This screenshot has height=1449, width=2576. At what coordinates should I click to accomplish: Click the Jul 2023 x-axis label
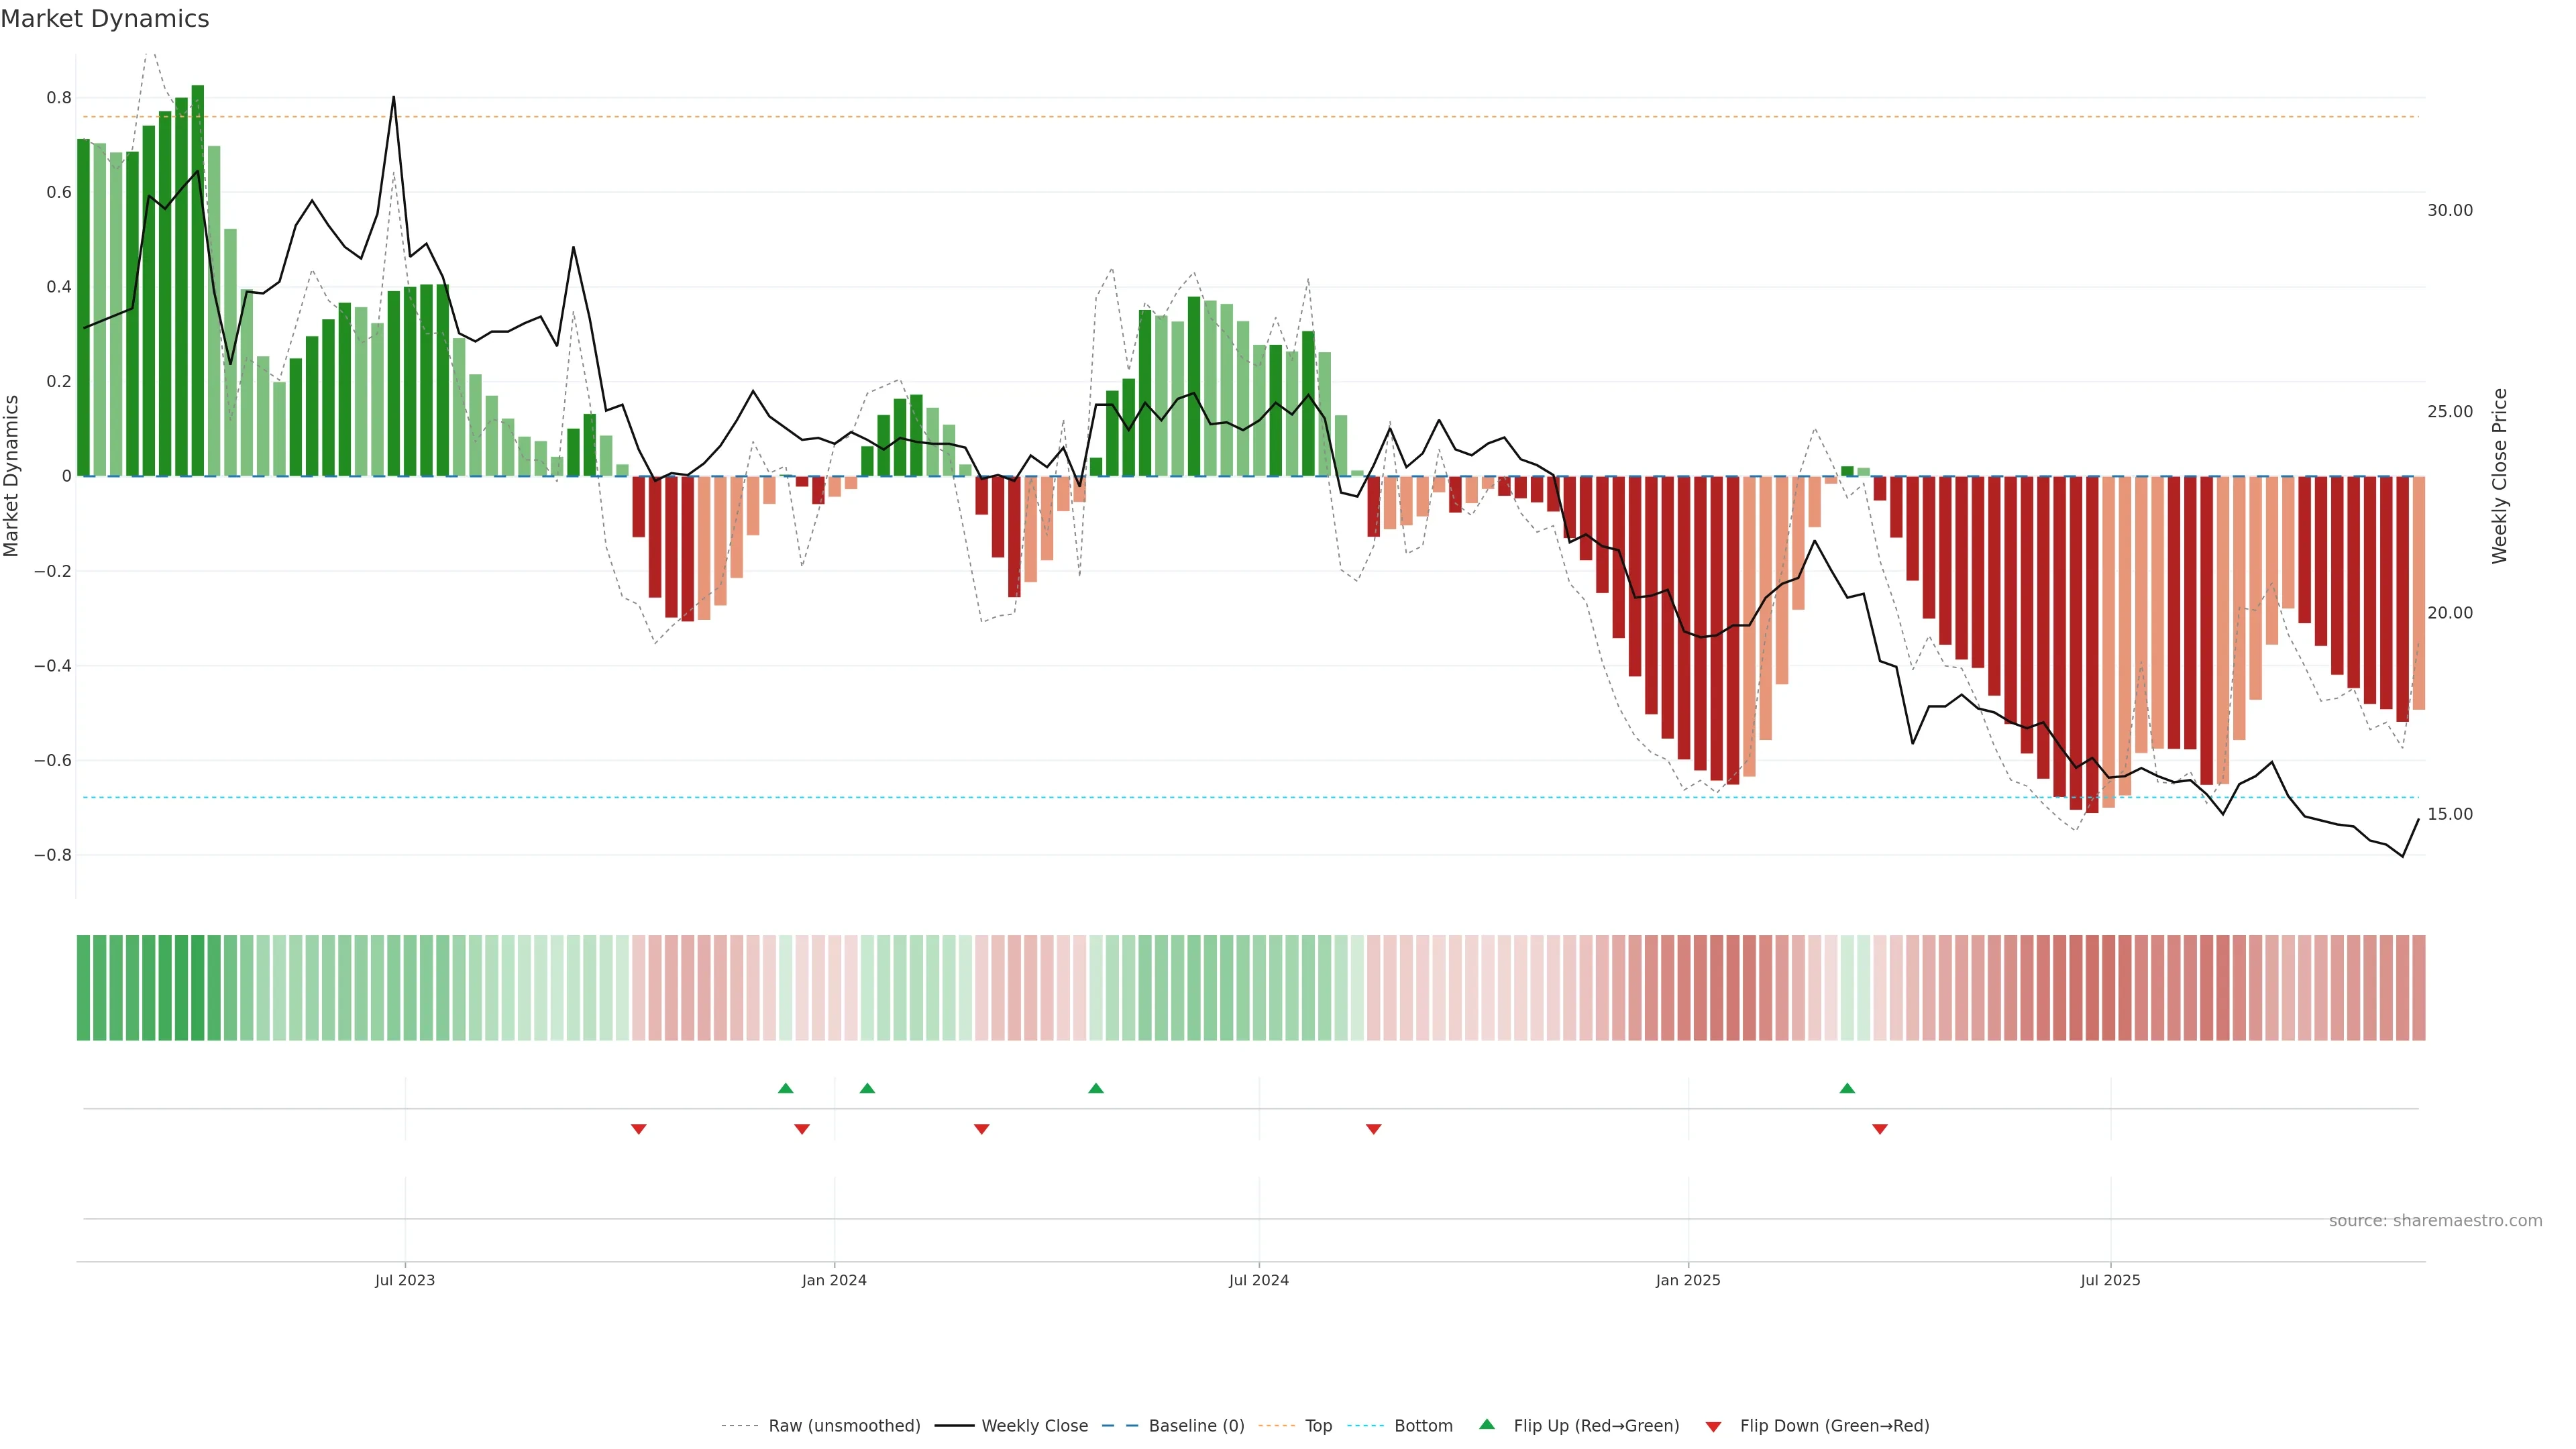(x=405, y=1280)
